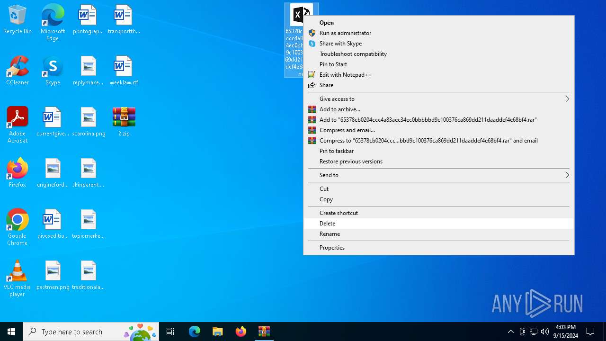Open Microsoft Edge from the taskbar
This screenshot has height=341, width=606.
click(x=195, y=332)
